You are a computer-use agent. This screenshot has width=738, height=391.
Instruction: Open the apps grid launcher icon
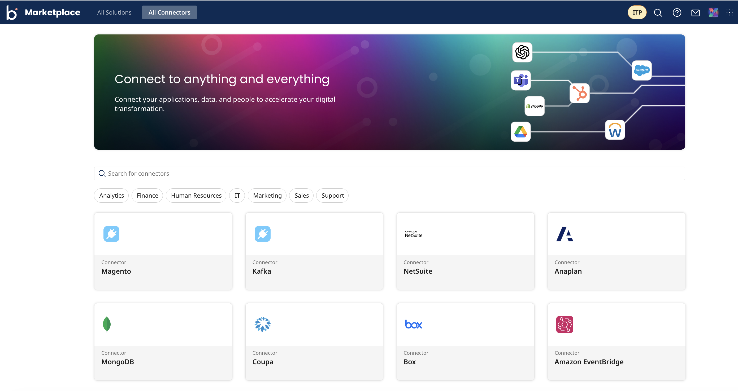[x=730, y=13]
